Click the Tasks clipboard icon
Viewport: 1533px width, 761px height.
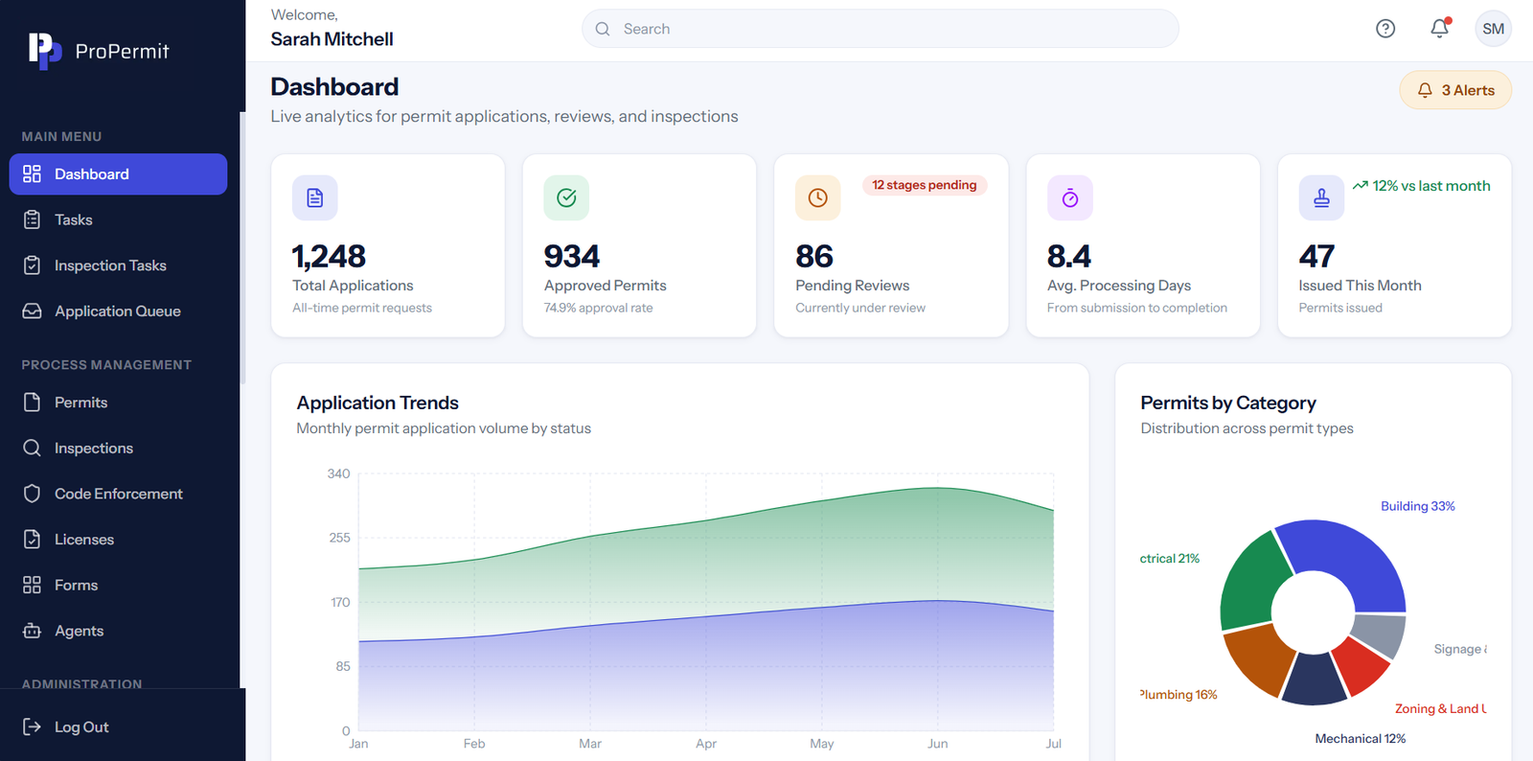[x=32, y=219]
